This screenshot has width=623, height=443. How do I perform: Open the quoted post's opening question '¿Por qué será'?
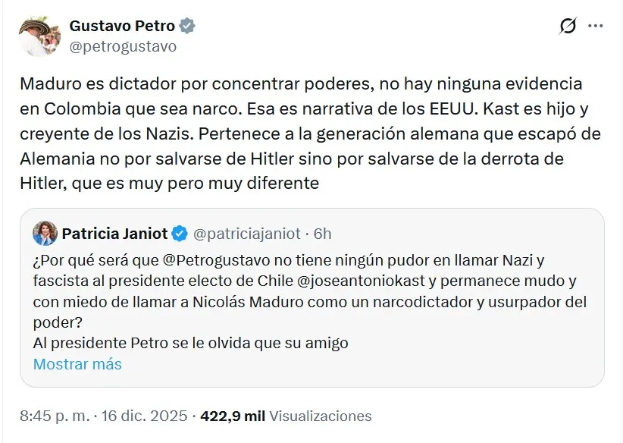(76, 260)
